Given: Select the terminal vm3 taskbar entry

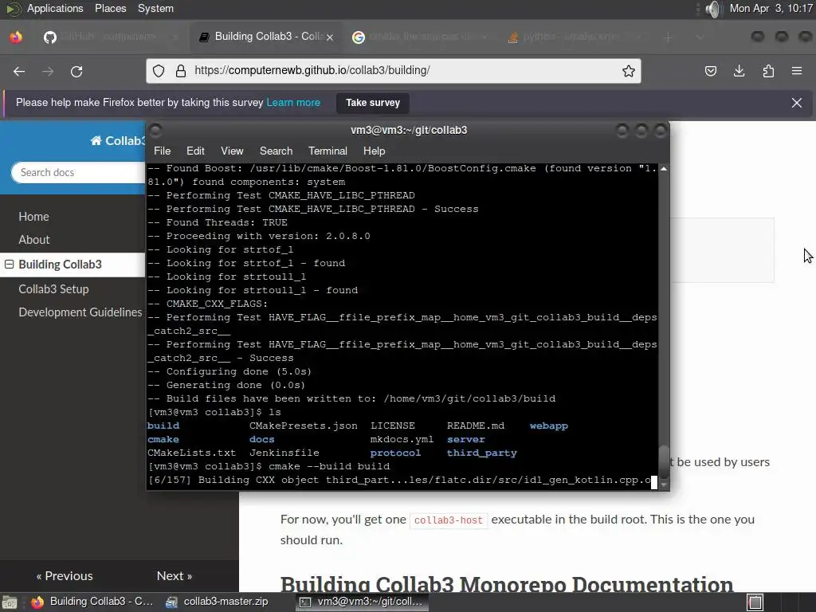Looking at the screenshot, I should 363,602.
